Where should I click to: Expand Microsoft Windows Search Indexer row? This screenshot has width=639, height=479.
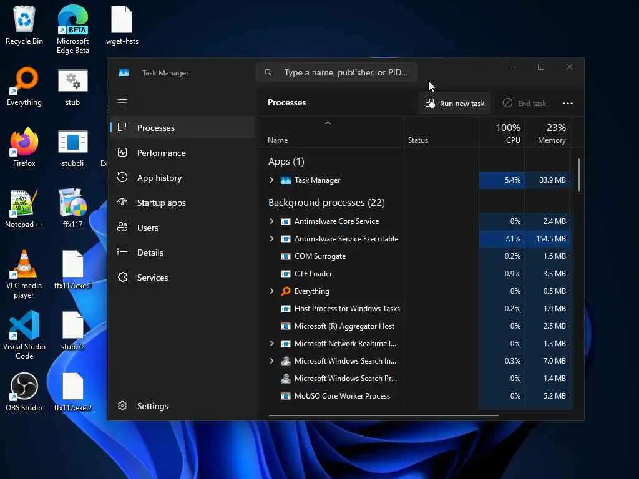(x=272, y=361)
